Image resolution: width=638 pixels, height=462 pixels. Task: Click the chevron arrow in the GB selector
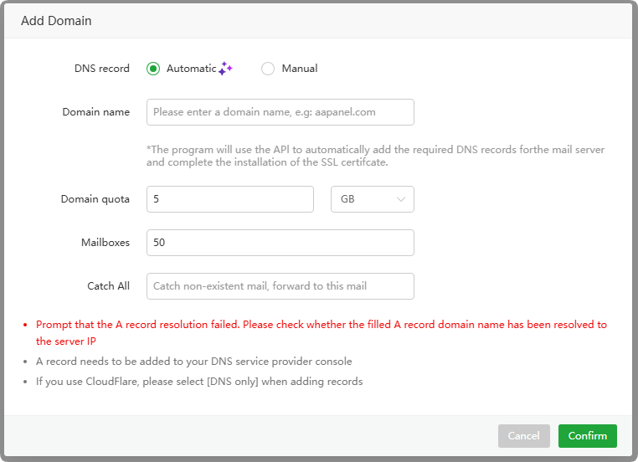click(401, 199)
